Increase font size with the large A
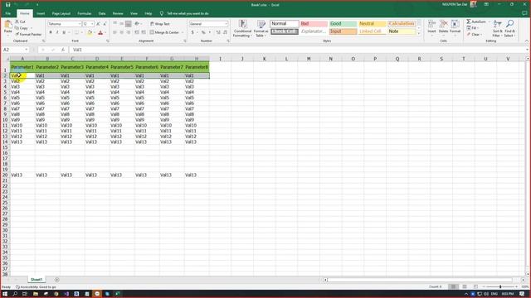This screenshot has width=531, height=298. tap(98, 24)
